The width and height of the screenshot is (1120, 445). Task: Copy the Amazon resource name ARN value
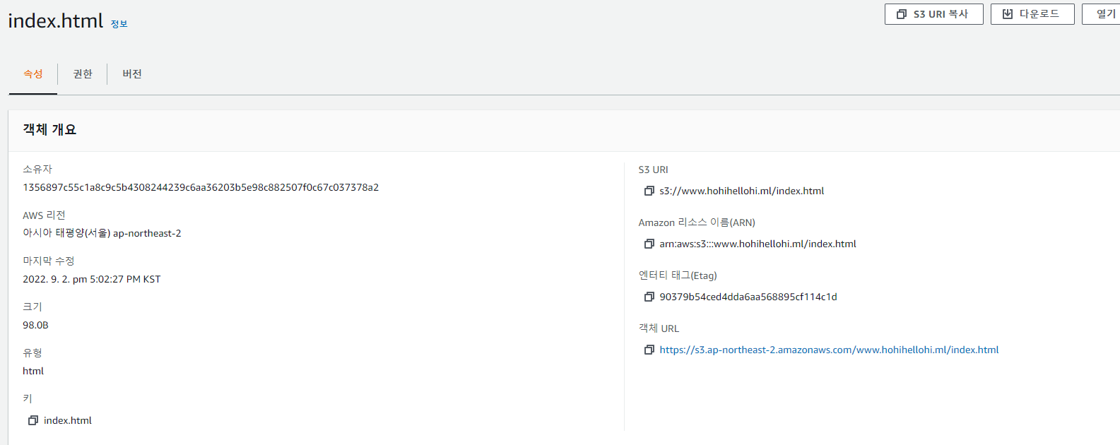(x=649, y=244)
